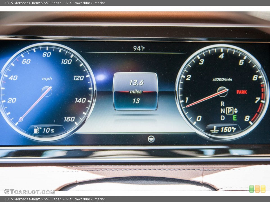Viewport: 270px width, 202px height.
Task: Click the x1000/min tachometer label
Action: click(222, 79)
